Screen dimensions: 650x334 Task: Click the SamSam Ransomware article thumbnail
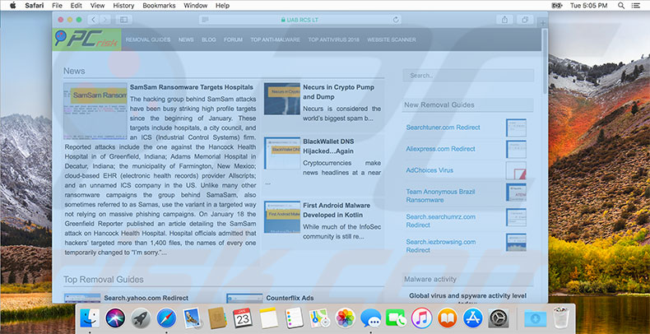(x=95, y=110)
